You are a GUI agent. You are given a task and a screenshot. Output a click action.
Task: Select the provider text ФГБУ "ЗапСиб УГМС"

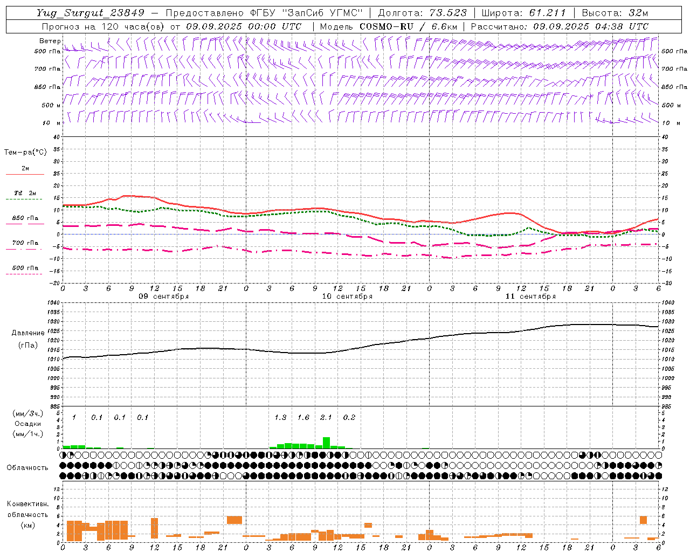pos(307,13)
